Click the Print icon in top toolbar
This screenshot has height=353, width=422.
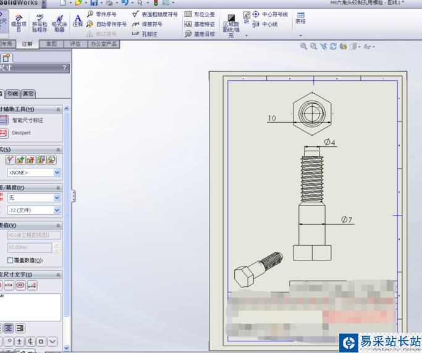109,3
